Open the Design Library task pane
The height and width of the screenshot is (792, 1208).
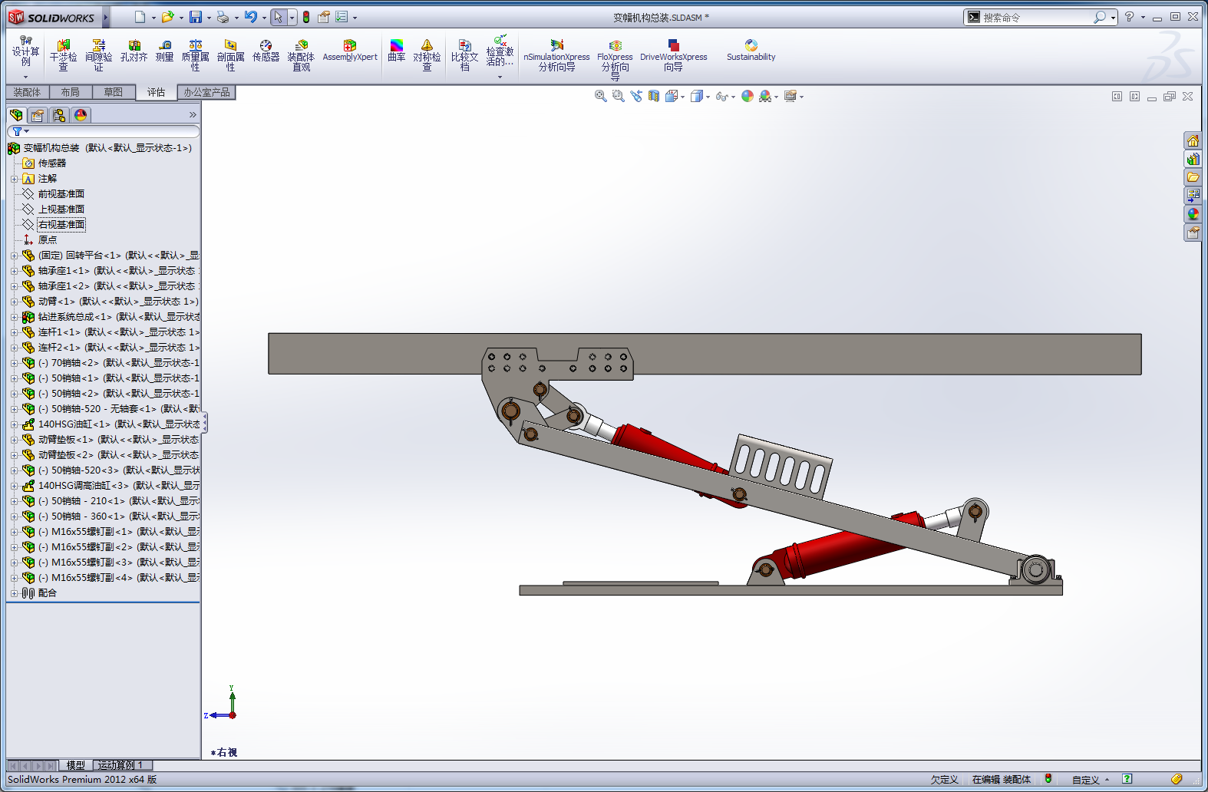click(1193, 160)
